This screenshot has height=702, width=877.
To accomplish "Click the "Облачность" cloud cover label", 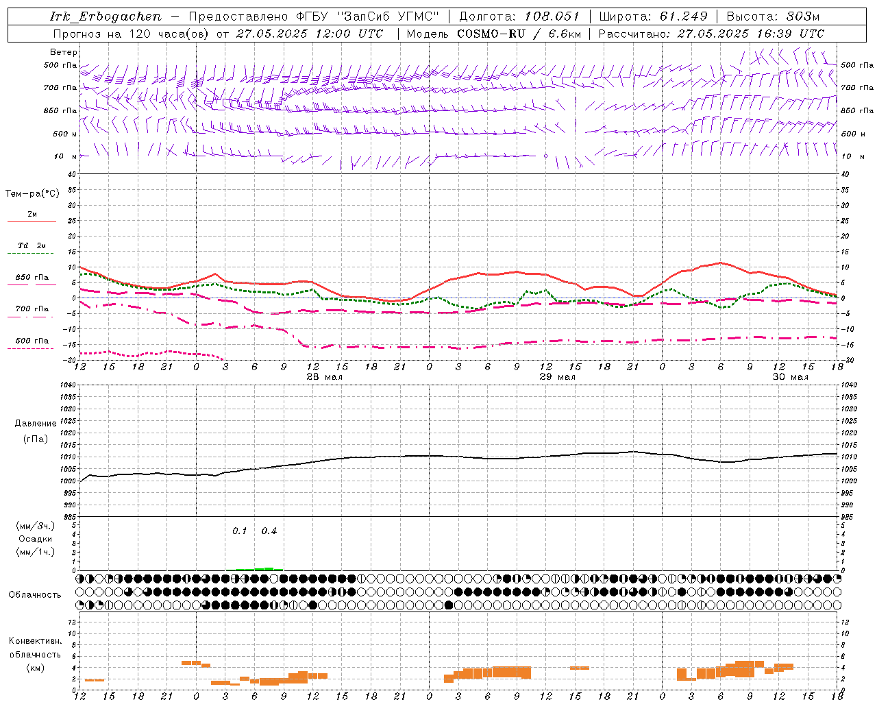I will [35, 594].
